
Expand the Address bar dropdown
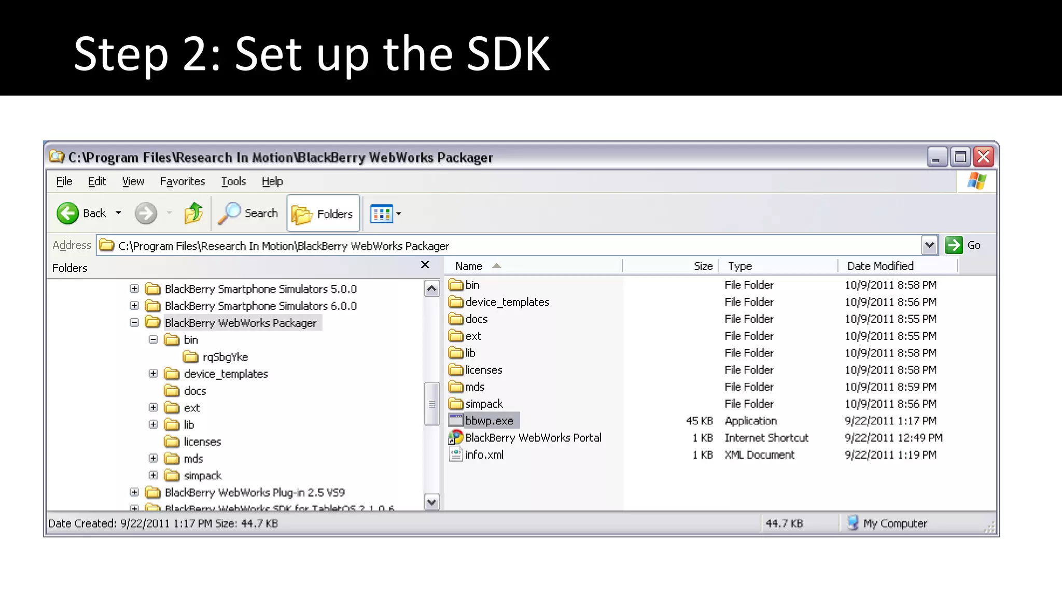pos(930,245)
